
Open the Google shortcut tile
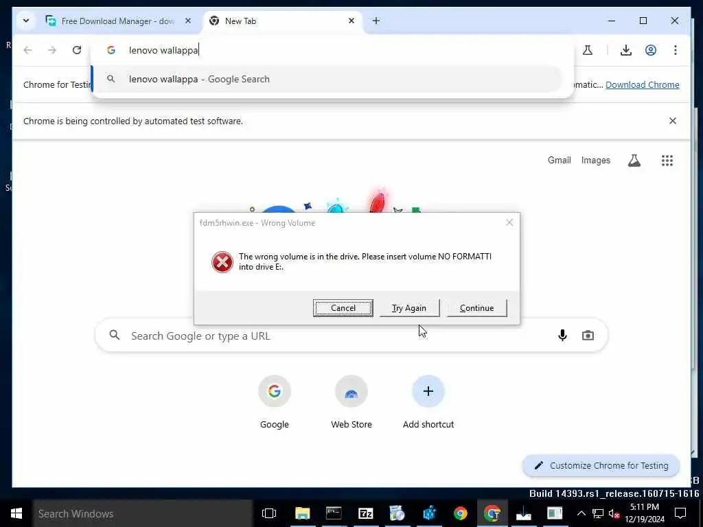pos(275,402)
